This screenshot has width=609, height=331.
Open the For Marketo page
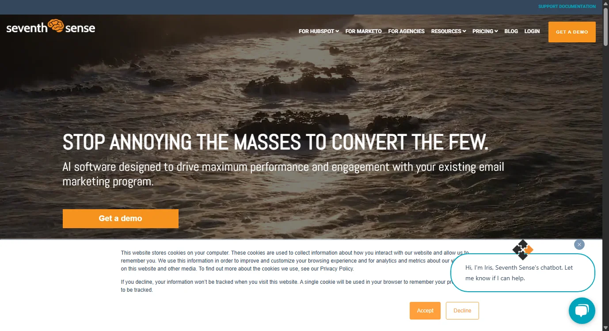pyautogui.click(x=363, y=31)
